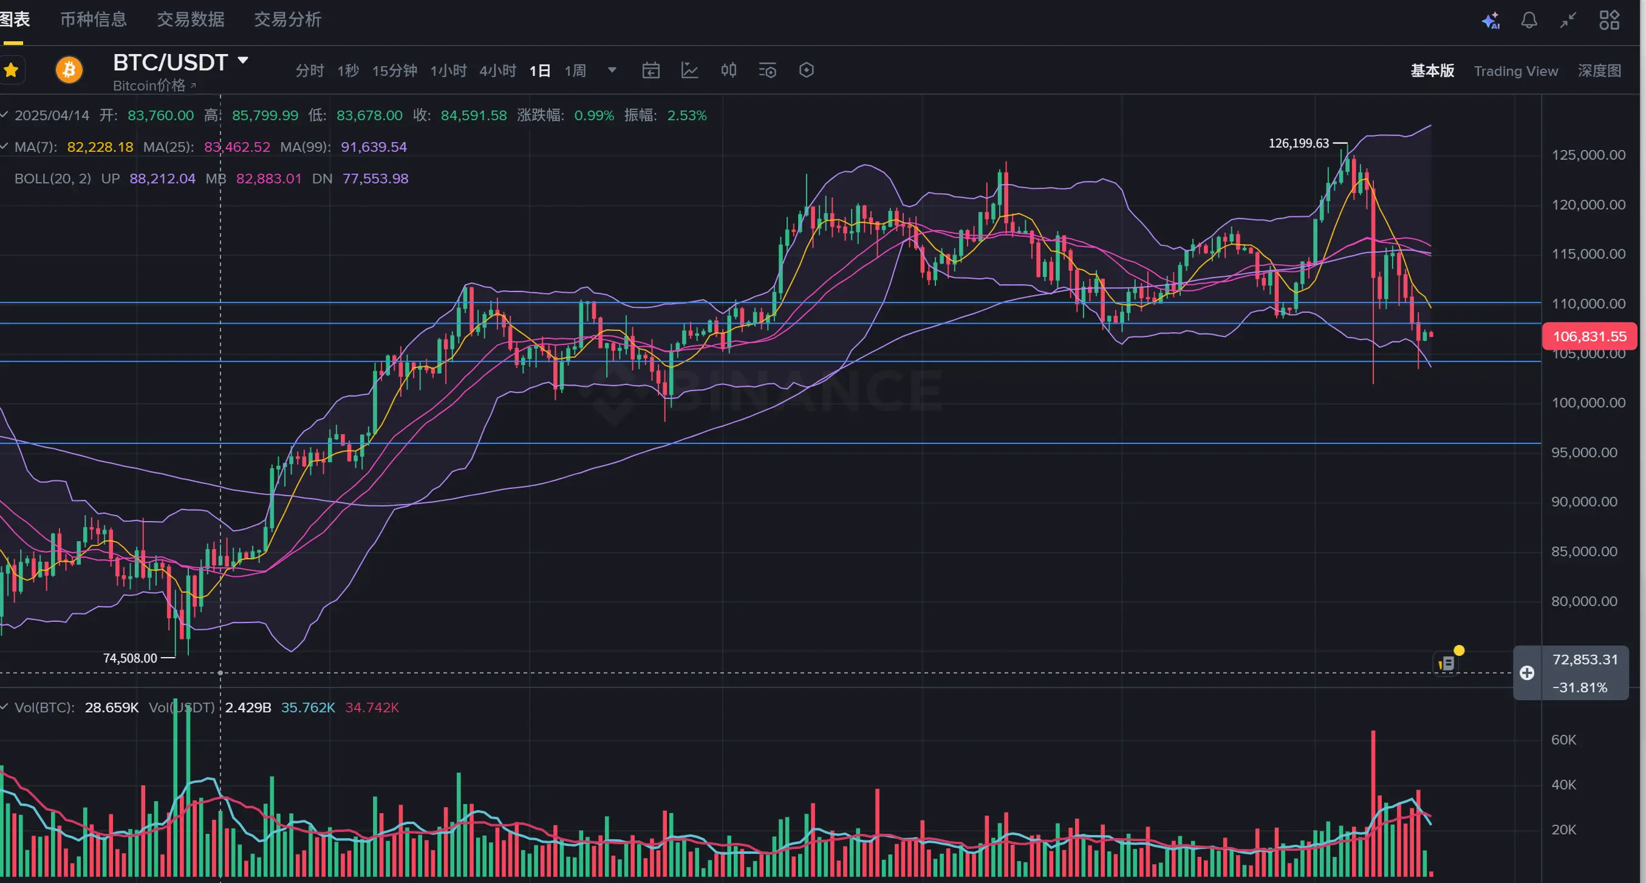
Task: Collapse the MA(7) indicator row chevron
Action: 4,146
